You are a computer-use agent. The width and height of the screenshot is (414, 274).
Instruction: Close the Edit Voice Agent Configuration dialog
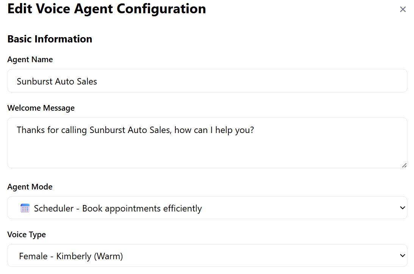coord(403,9)
